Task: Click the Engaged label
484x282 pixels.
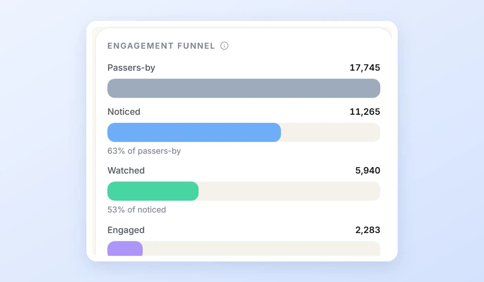Action: 126,230
